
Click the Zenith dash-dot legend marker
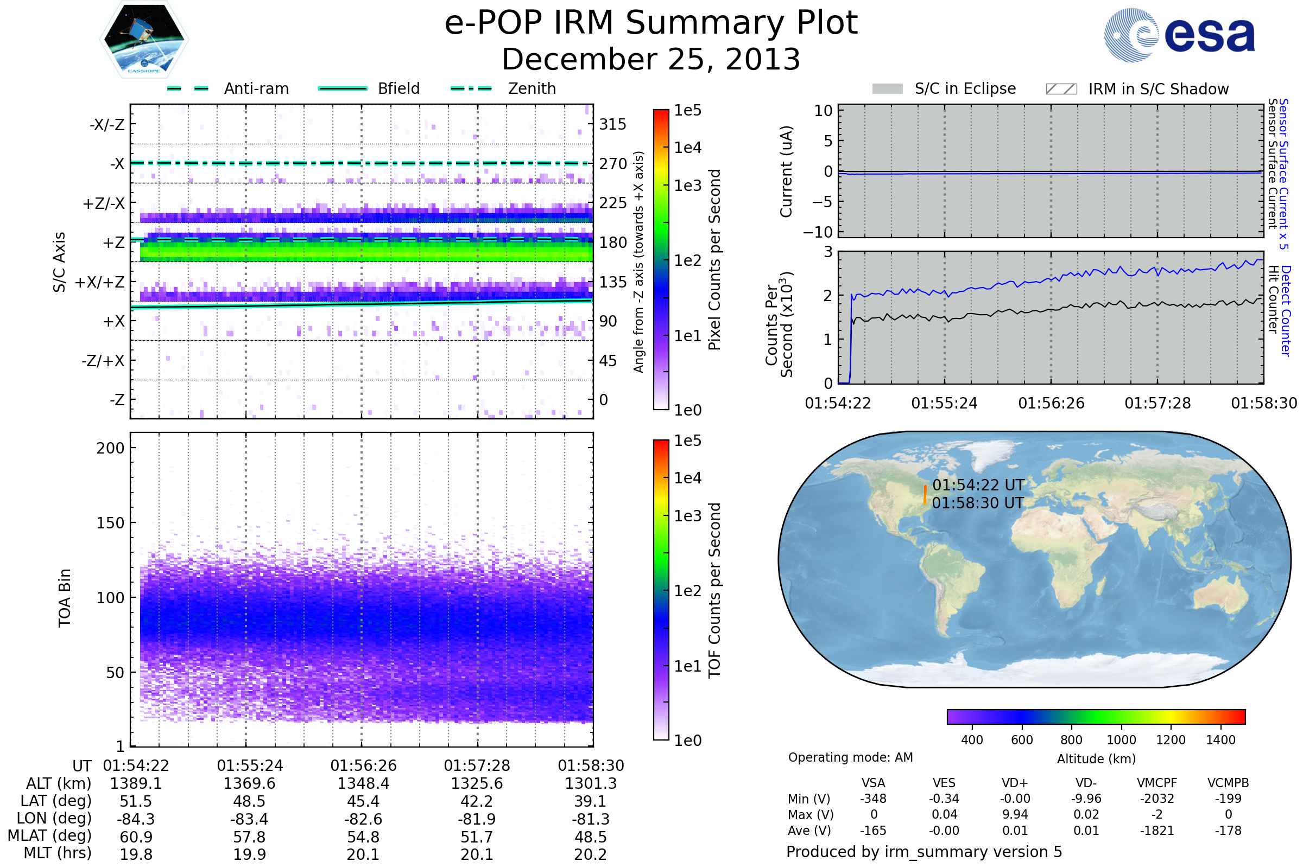pos(471,88)
